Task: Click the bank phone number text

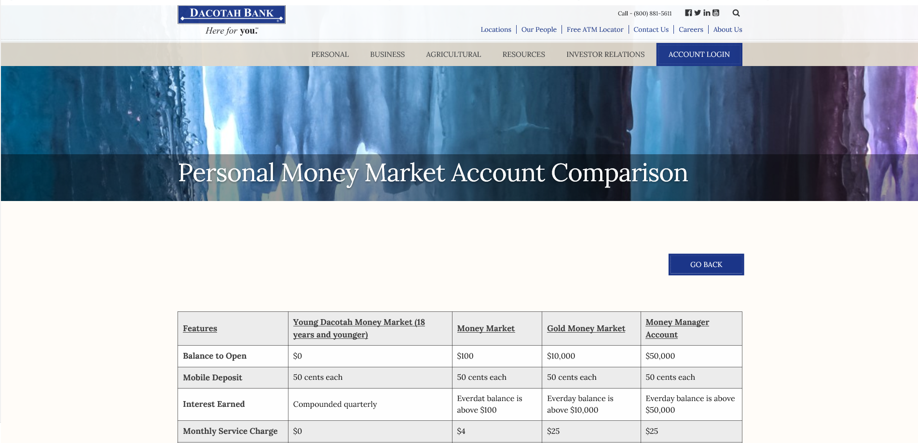Action: coord(645,13)
